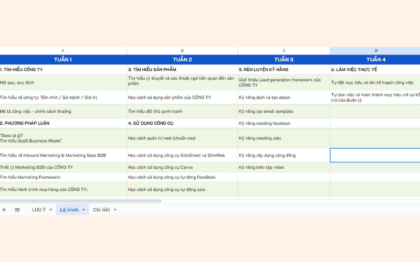Select the Lộ trình sheet tab

pos(69,210)
